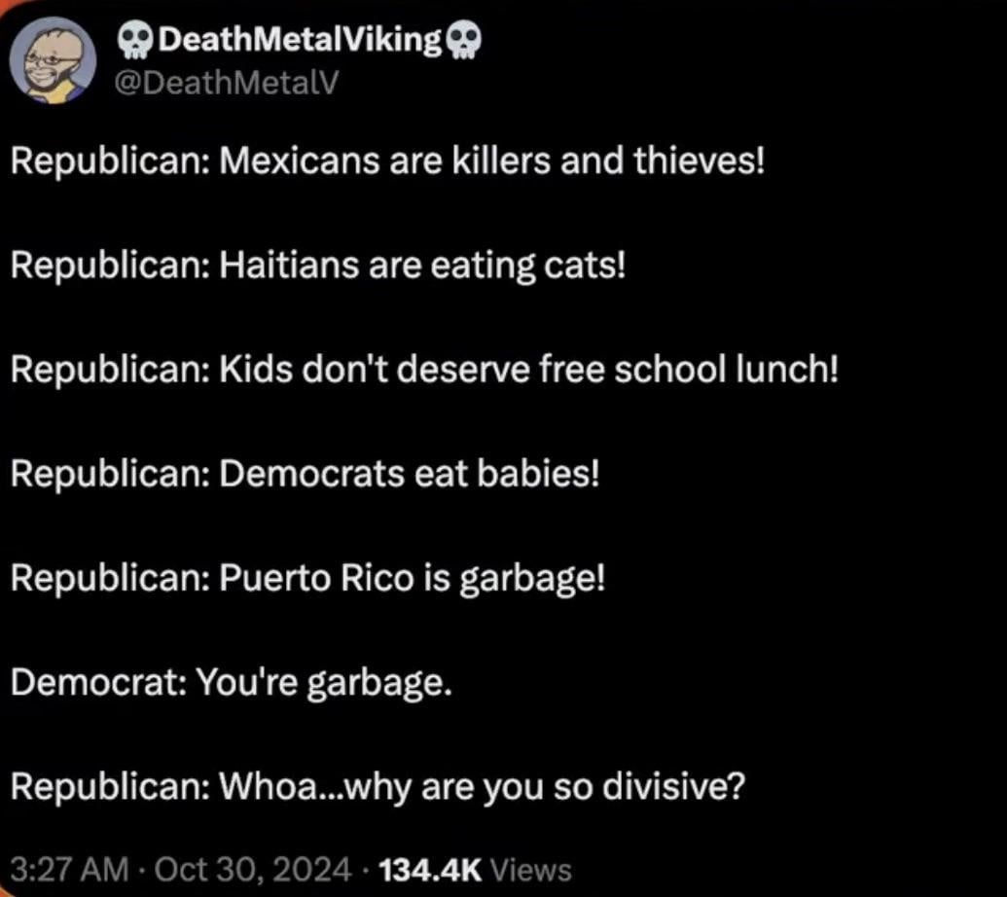Screen dimensions: 1007x897
Task: Click the word 'Haitians'
Action: tap(289, 265)
